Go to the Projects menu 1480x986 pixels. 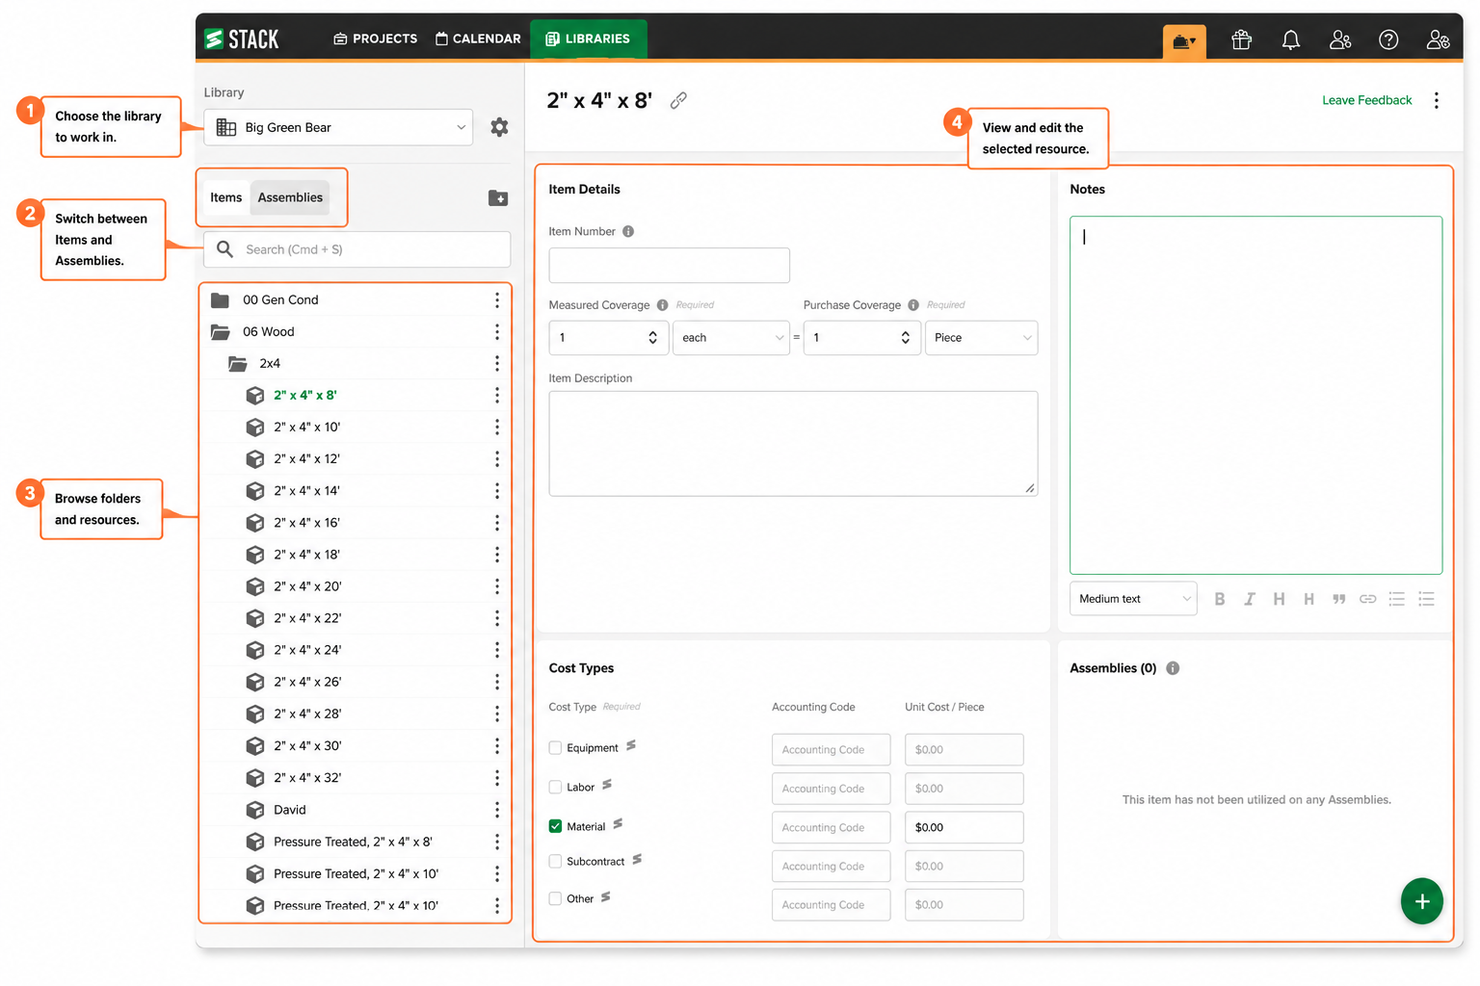376,39
